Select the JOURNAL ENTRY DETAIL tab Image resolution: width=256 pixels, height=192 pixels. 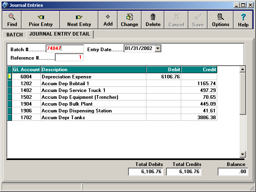tap(60, 34)
